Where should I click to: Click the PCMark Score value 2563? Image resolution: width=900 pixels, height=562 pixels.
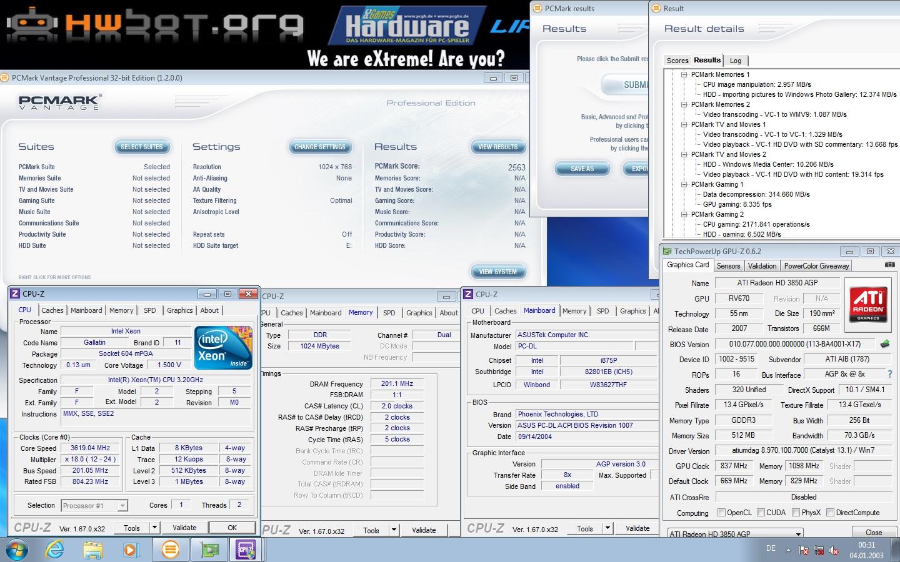516,167
